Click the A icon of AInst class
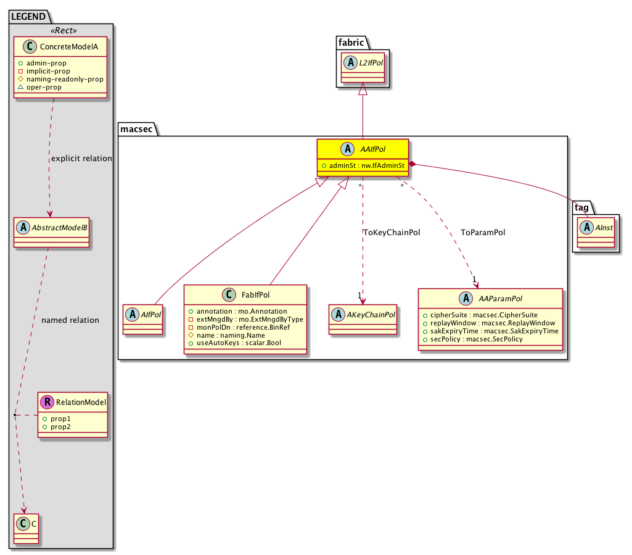The height and width of the screenshot is (555, 632). [584, 228]
